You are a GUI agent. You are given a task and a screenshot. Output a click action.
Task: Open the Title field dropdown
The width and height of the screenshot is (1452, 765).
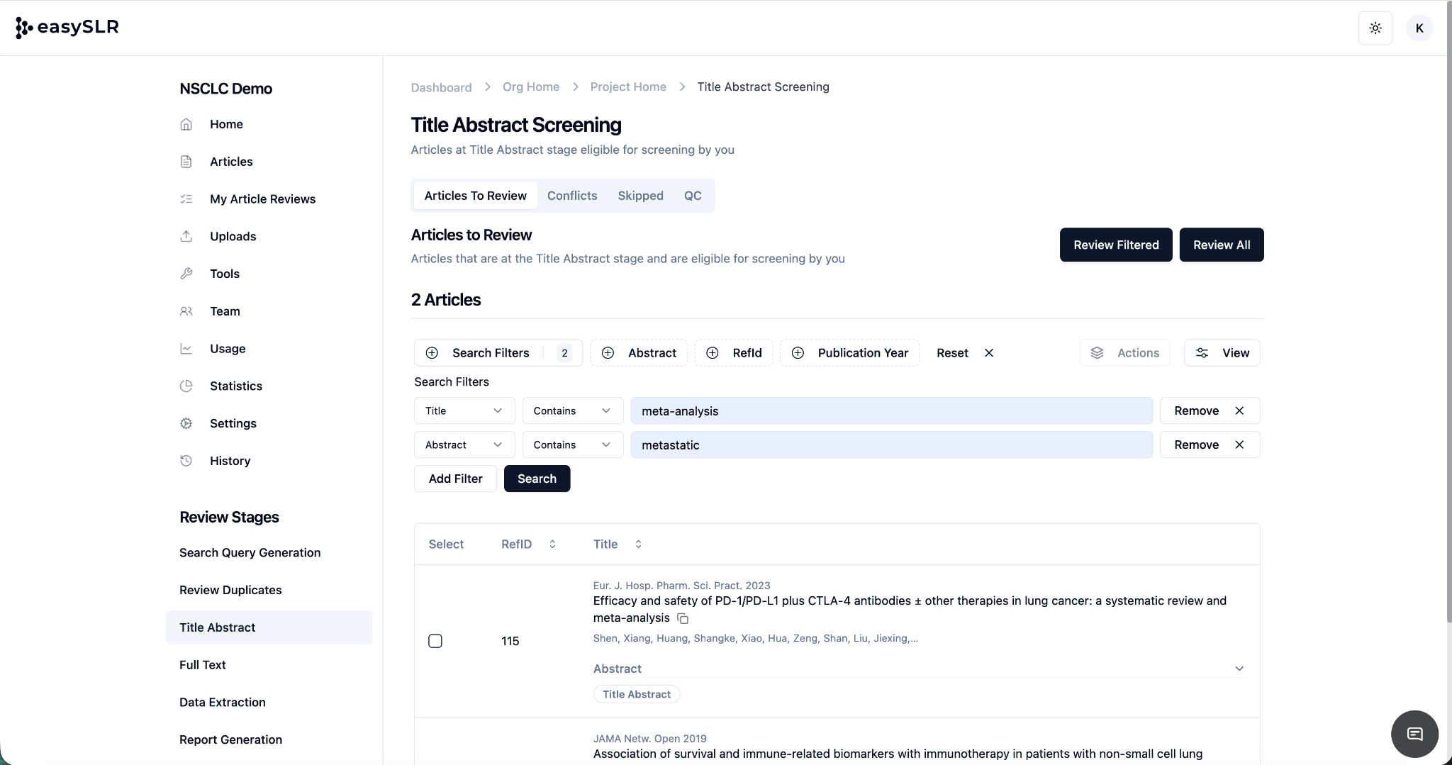[464, 411]
